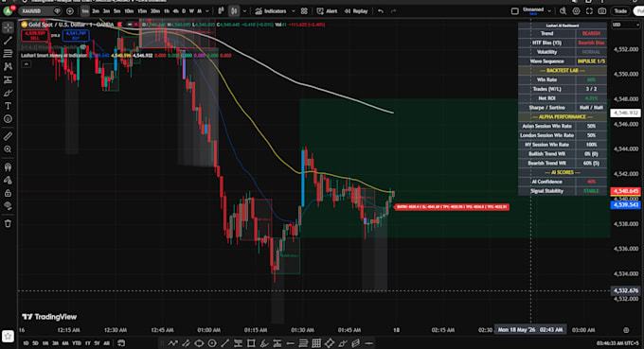Open chart settings gear icon

tap(576, 11)
